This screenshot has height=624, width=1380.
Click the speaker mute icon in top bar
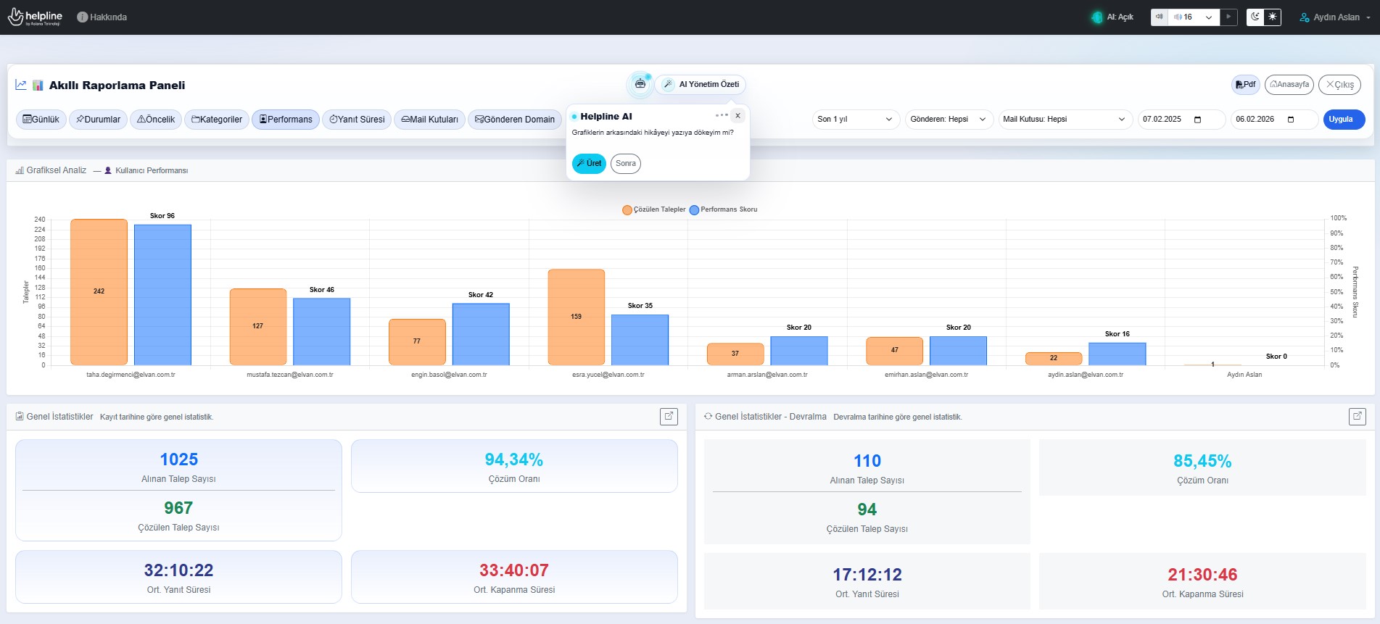tap(1160, 17)
